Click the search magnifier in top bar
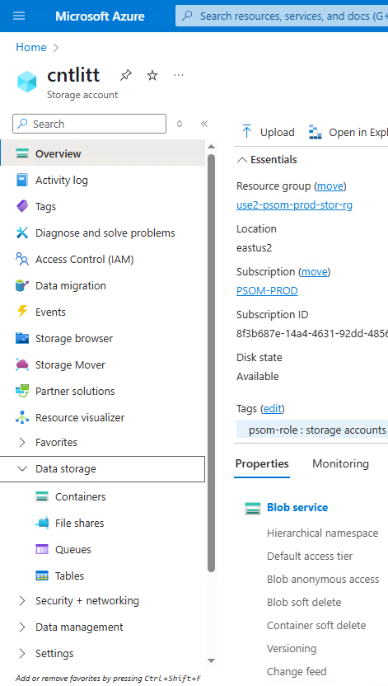This screenshot has width=388, height=686. pos(188,16)
